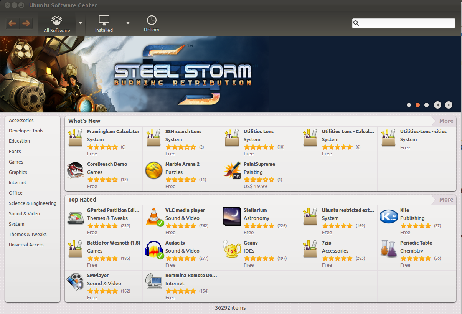This screenshot has height=314, width=462.
Task: Open the Stellarium night sky icon
Action: [x=232, y=216]
